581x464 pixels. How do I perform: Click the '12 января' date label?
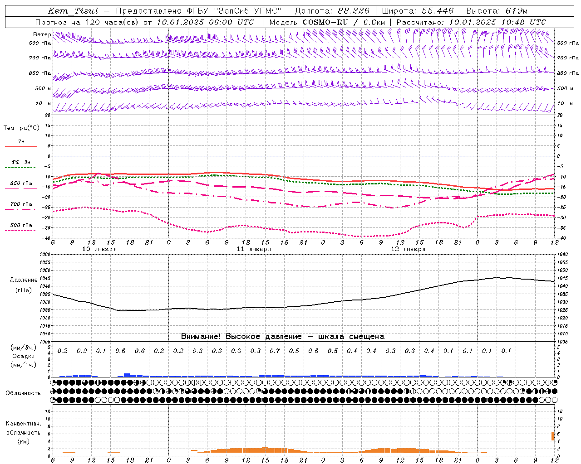(x=408, y=249)
